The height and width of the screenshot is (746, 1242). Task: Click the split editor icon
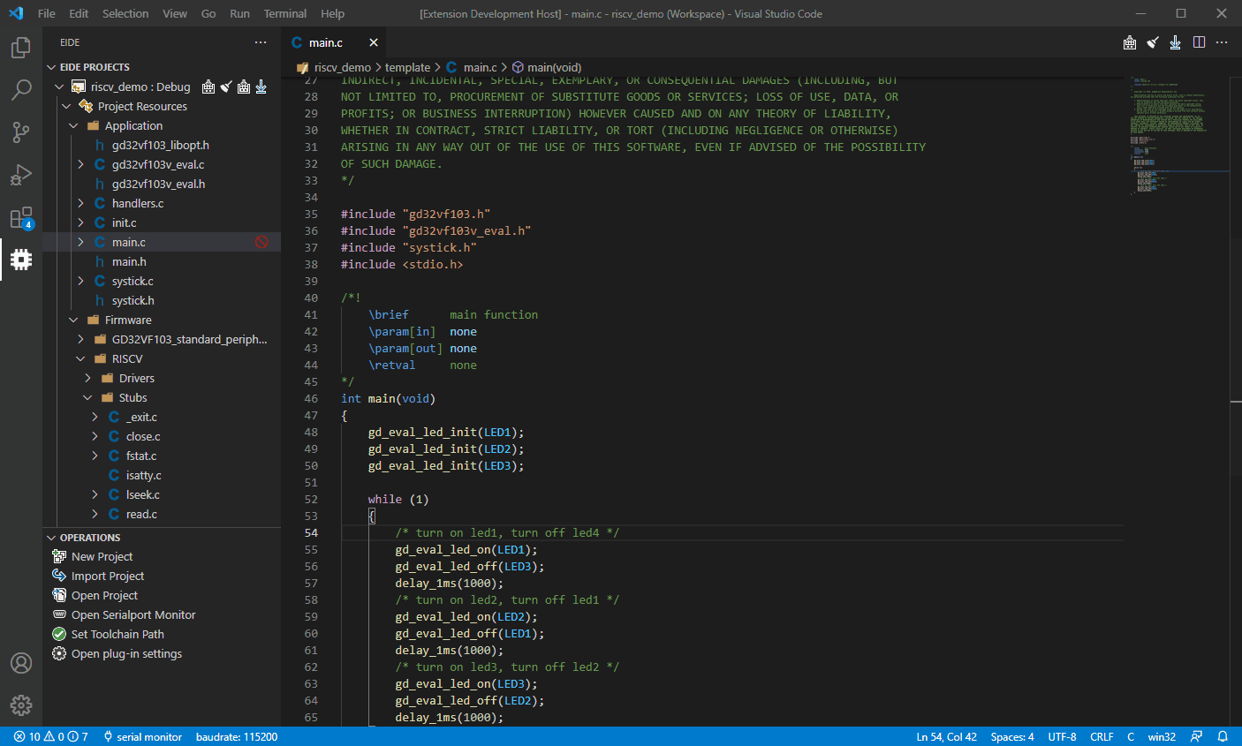tap(1199, 42)
